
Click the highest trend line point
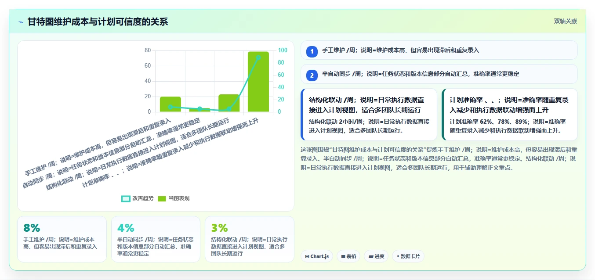coord(258,57)
